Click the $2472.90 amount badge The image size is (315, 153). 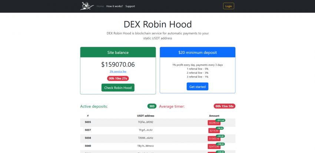click(214, 147)
